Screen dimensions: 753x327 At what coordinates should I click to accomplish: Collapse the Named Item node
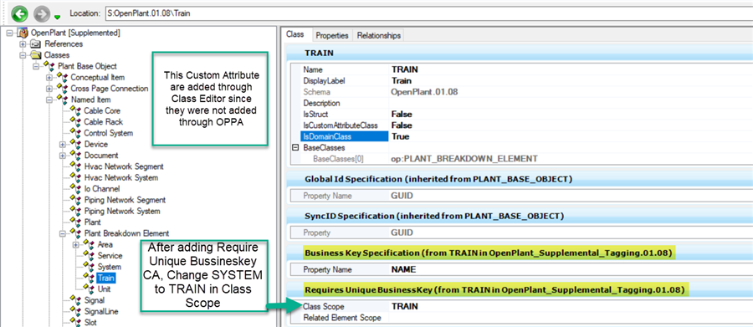pyautogui.click(x=49, y=100)
